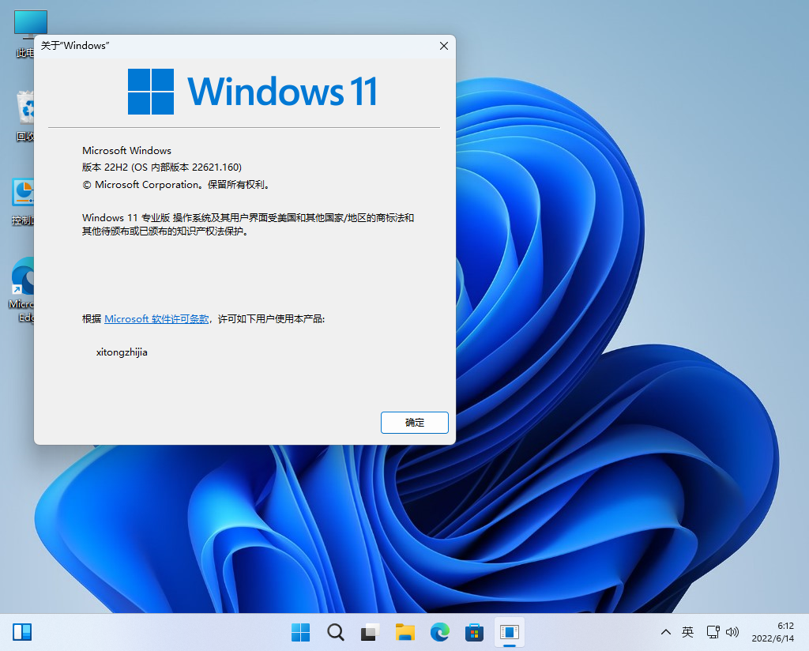The image size is (809, 651).
Task: Launch Microsoft Edge from the taskbar
Action: 439,631
